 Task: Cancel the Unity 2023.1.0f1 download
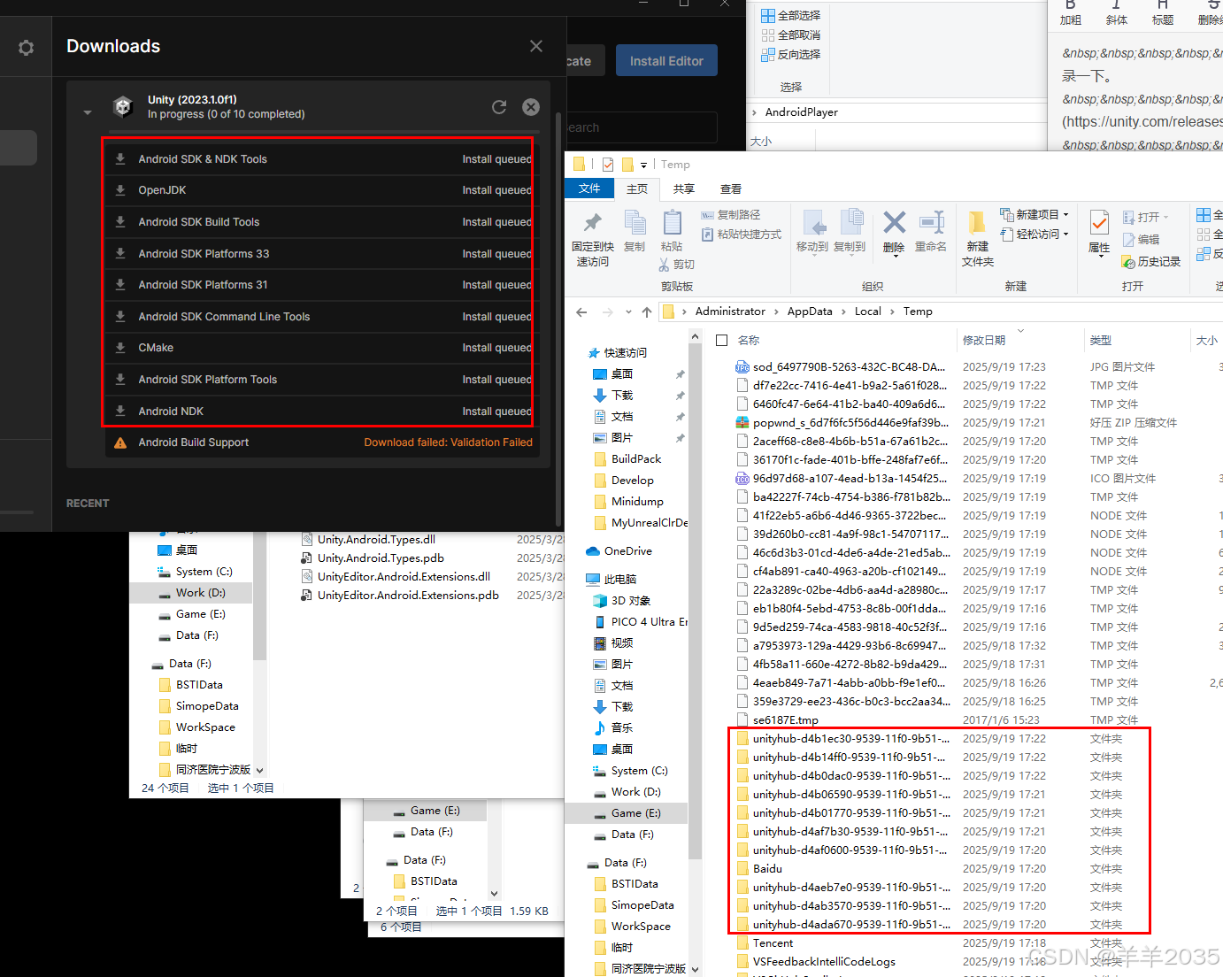pyautogui.click(x=531, y=107)
